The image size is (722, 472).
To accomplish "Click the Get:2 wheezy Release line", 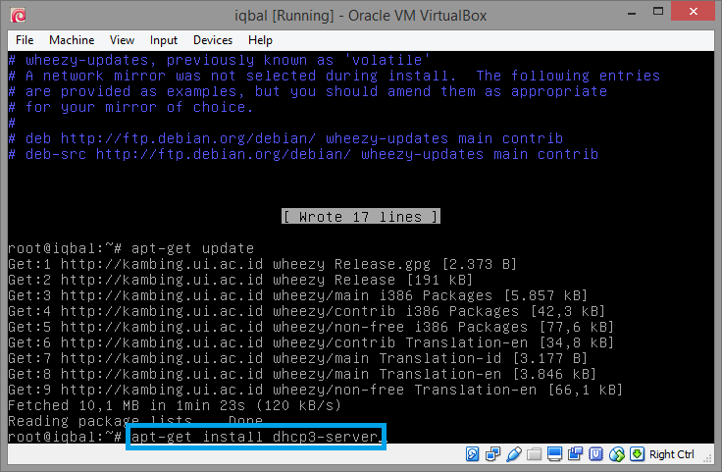I will point(240,280).
